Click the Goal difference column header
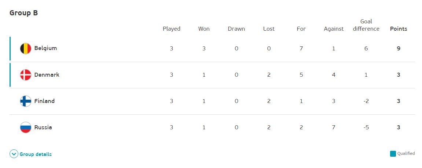Image resolution: width=422 pixels, height=168 pixels. [366, 25]
